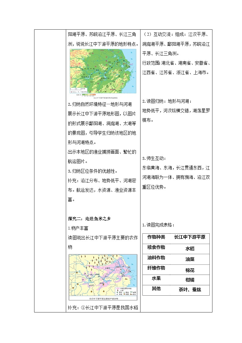Click the text 3.师生互动：
Screen dimensions: 242x343
coord(154,159)
